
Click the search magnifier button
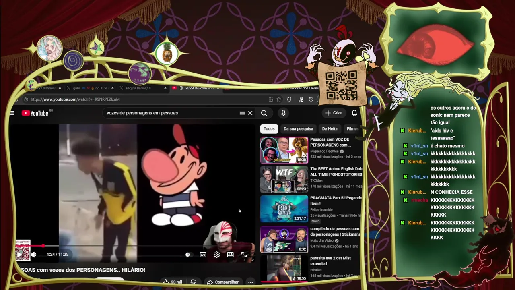[264, 113]
